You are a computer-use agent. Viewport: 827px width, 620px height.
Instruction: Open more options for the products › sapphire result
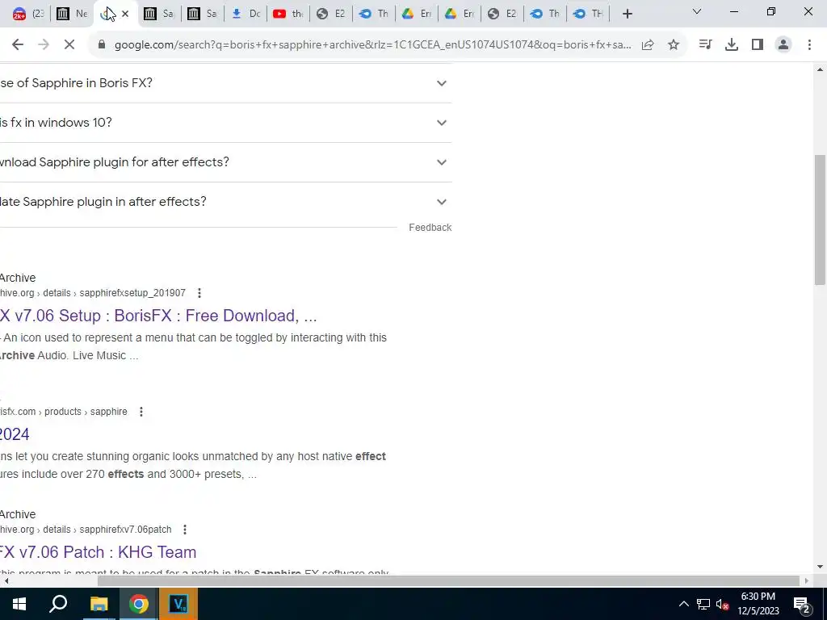141,412
